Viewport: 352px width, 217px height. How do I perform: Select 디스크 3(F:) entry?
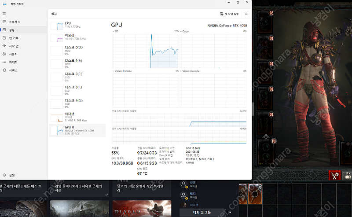click(77, 90)
